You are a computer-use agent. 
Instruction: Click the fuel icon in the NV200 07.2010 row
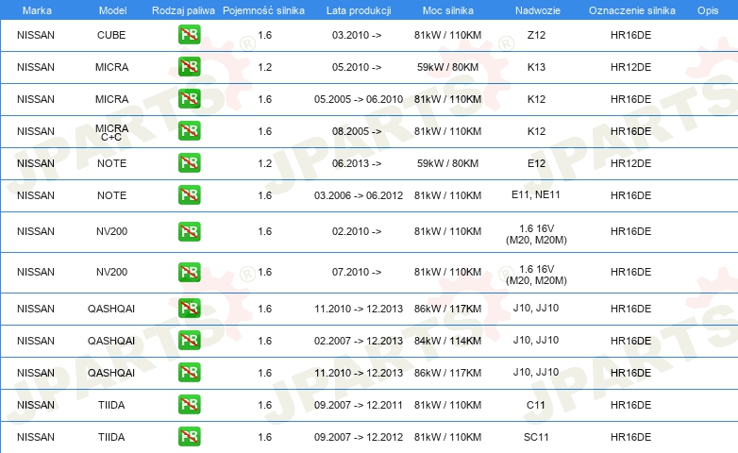pos(189,272)
